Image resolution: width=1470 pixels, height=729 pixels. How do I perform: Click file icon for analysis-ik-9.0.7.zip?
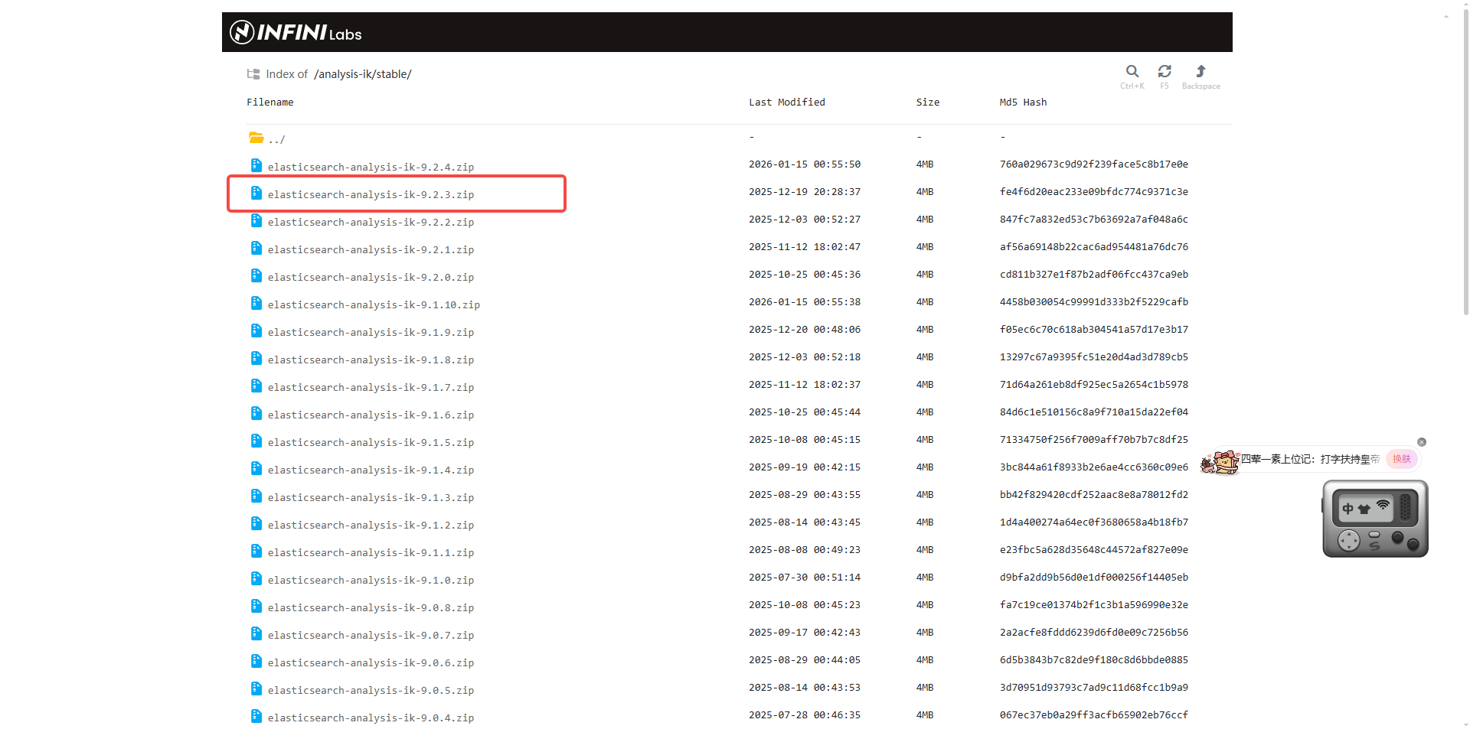coord(256,633)
